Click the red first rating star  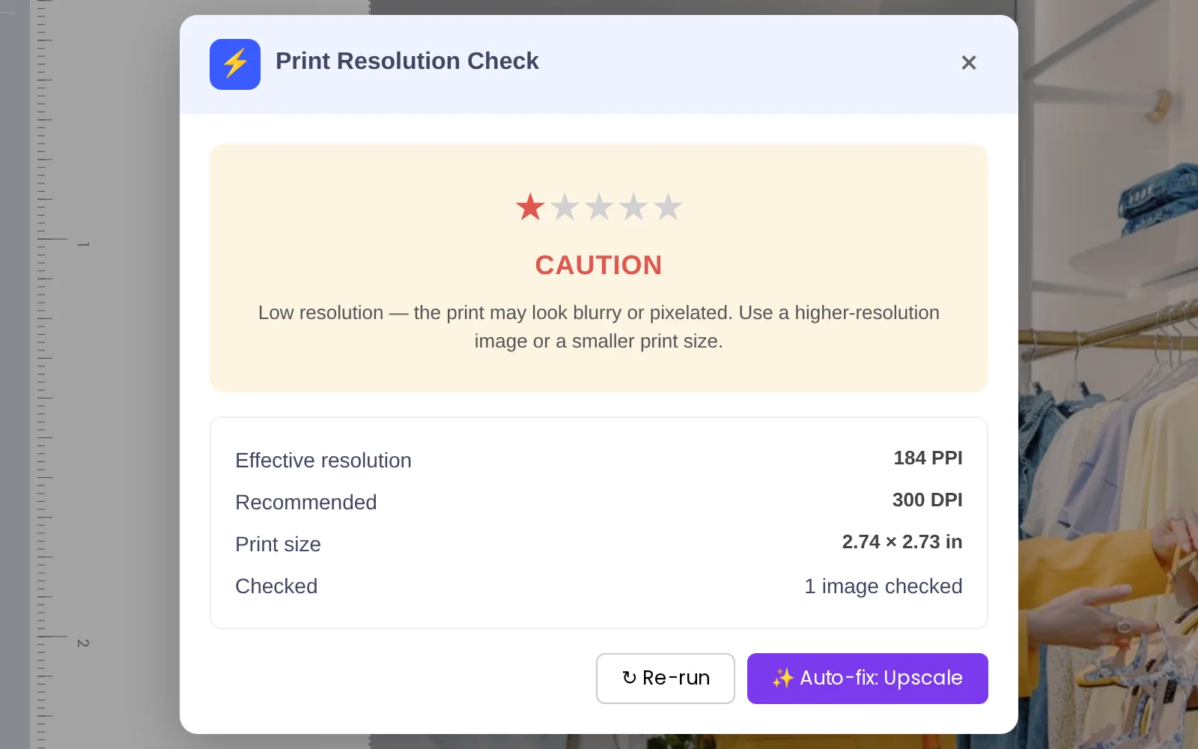[530, 207]
